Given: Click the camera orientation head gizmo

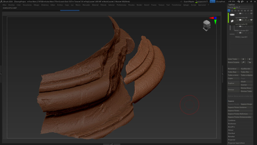Looking at the screenshot, I should (x=207, y=25).
